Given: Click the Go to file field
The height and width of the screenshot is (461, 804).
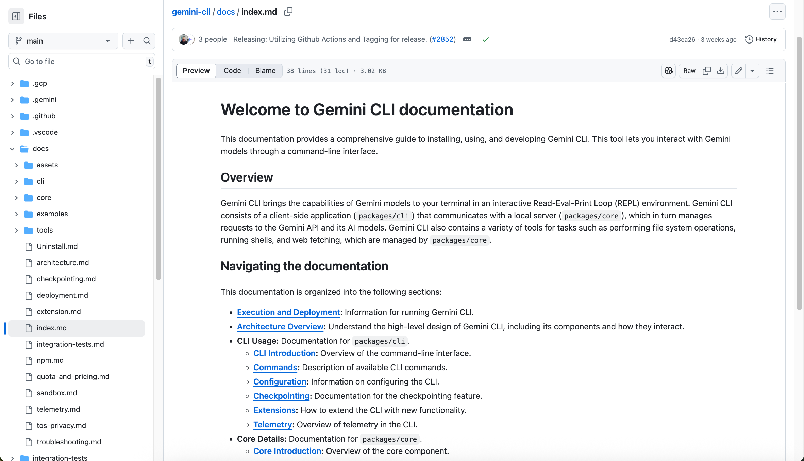Looking at the screenshot, I should 82,61.
